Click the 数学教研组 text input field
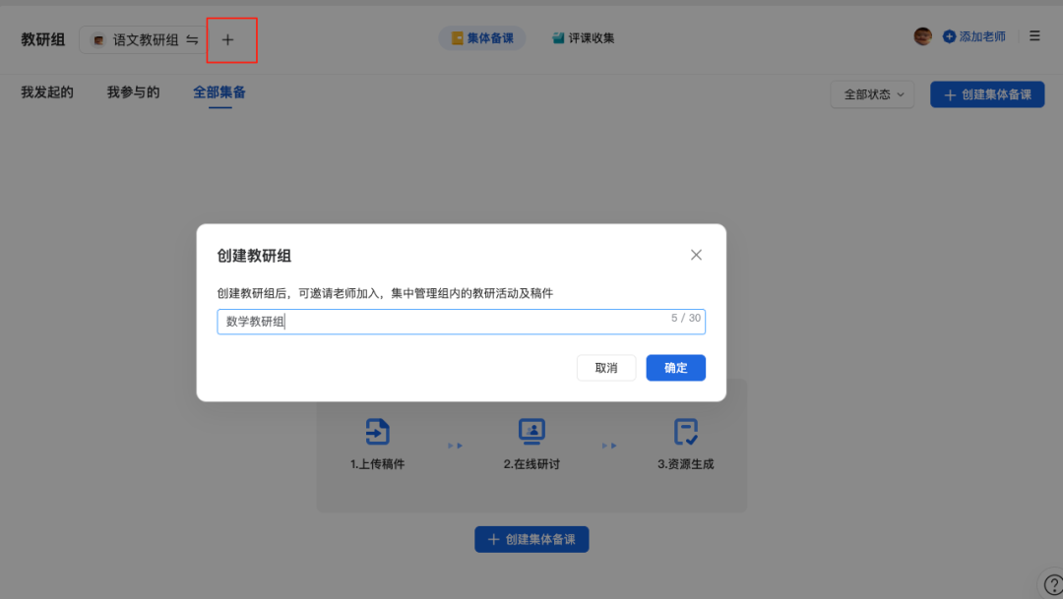Viewport: 1063px width, 599px height. pyautogui.click(x=461, y=322)
